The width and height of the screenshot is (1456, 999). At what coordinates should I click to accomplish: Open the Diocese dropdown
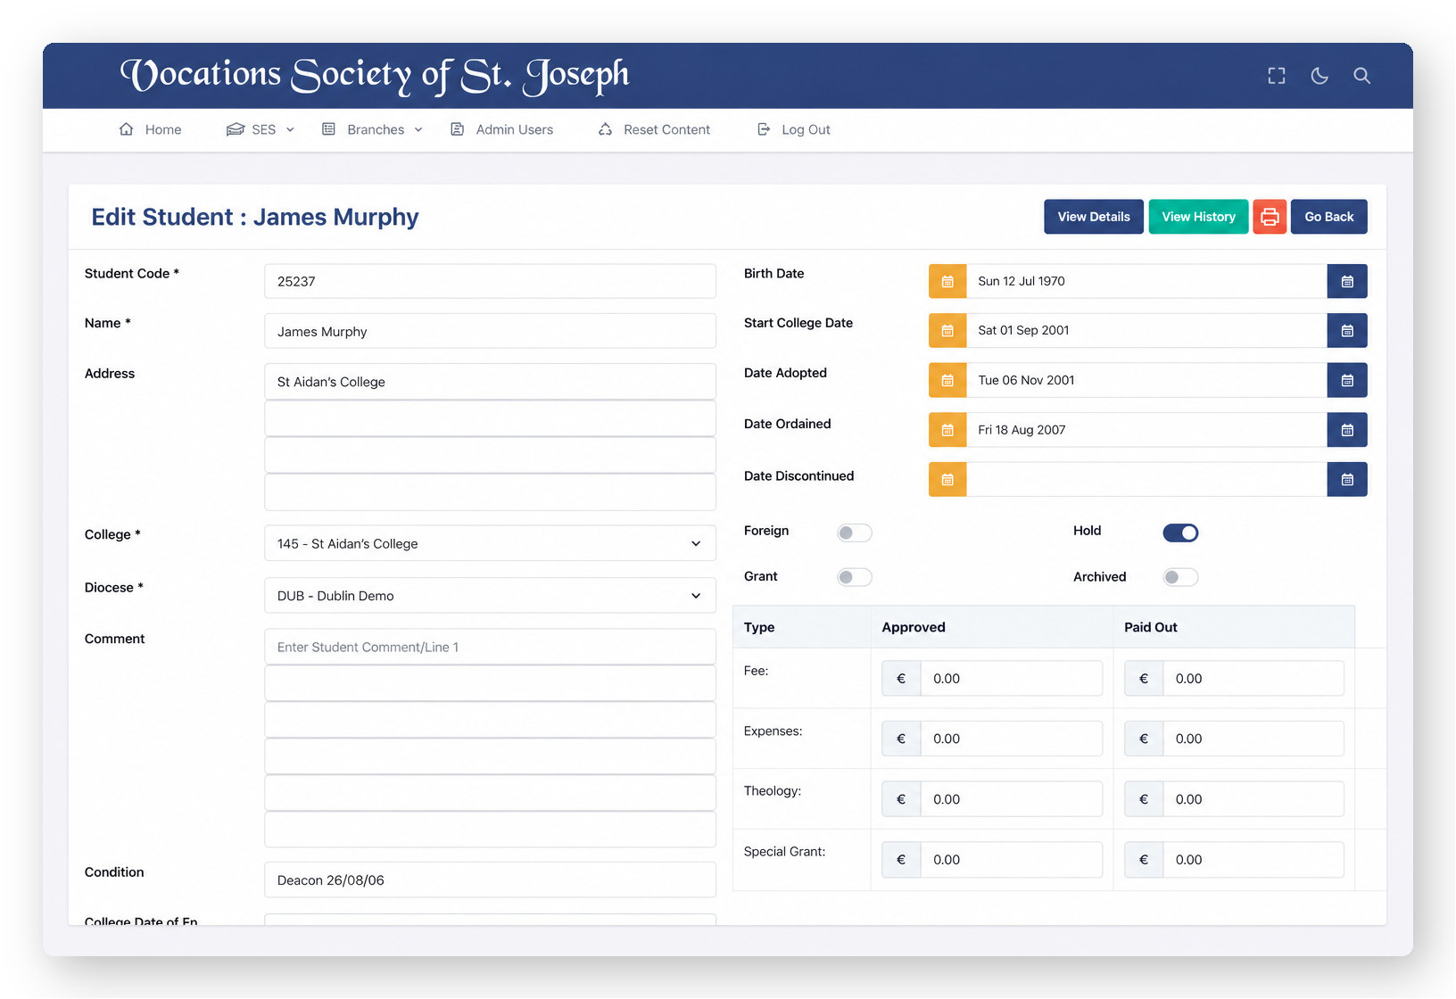[490, 596]
